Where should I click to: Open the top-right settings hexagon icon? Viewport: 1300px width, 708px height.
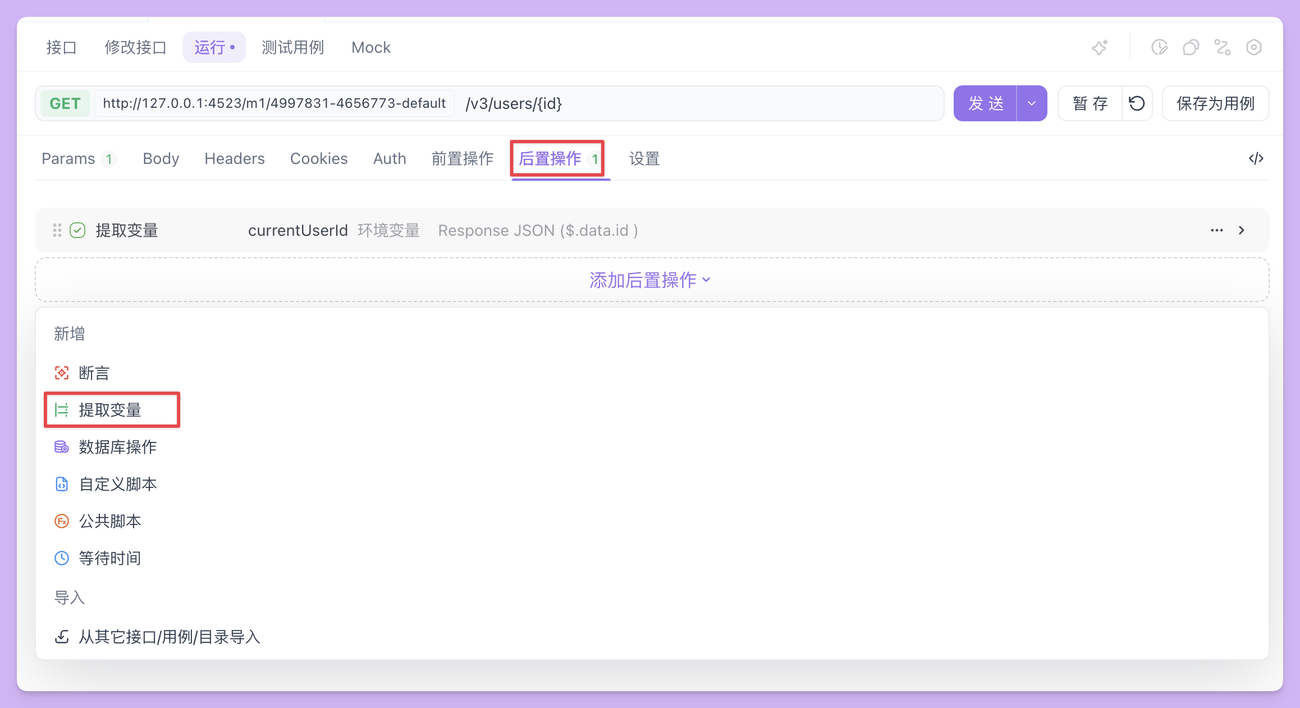click(1254, 47)
